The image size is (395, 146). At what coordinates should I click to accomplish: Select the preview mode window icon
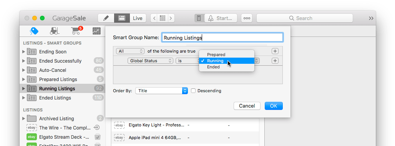point(122,18)
